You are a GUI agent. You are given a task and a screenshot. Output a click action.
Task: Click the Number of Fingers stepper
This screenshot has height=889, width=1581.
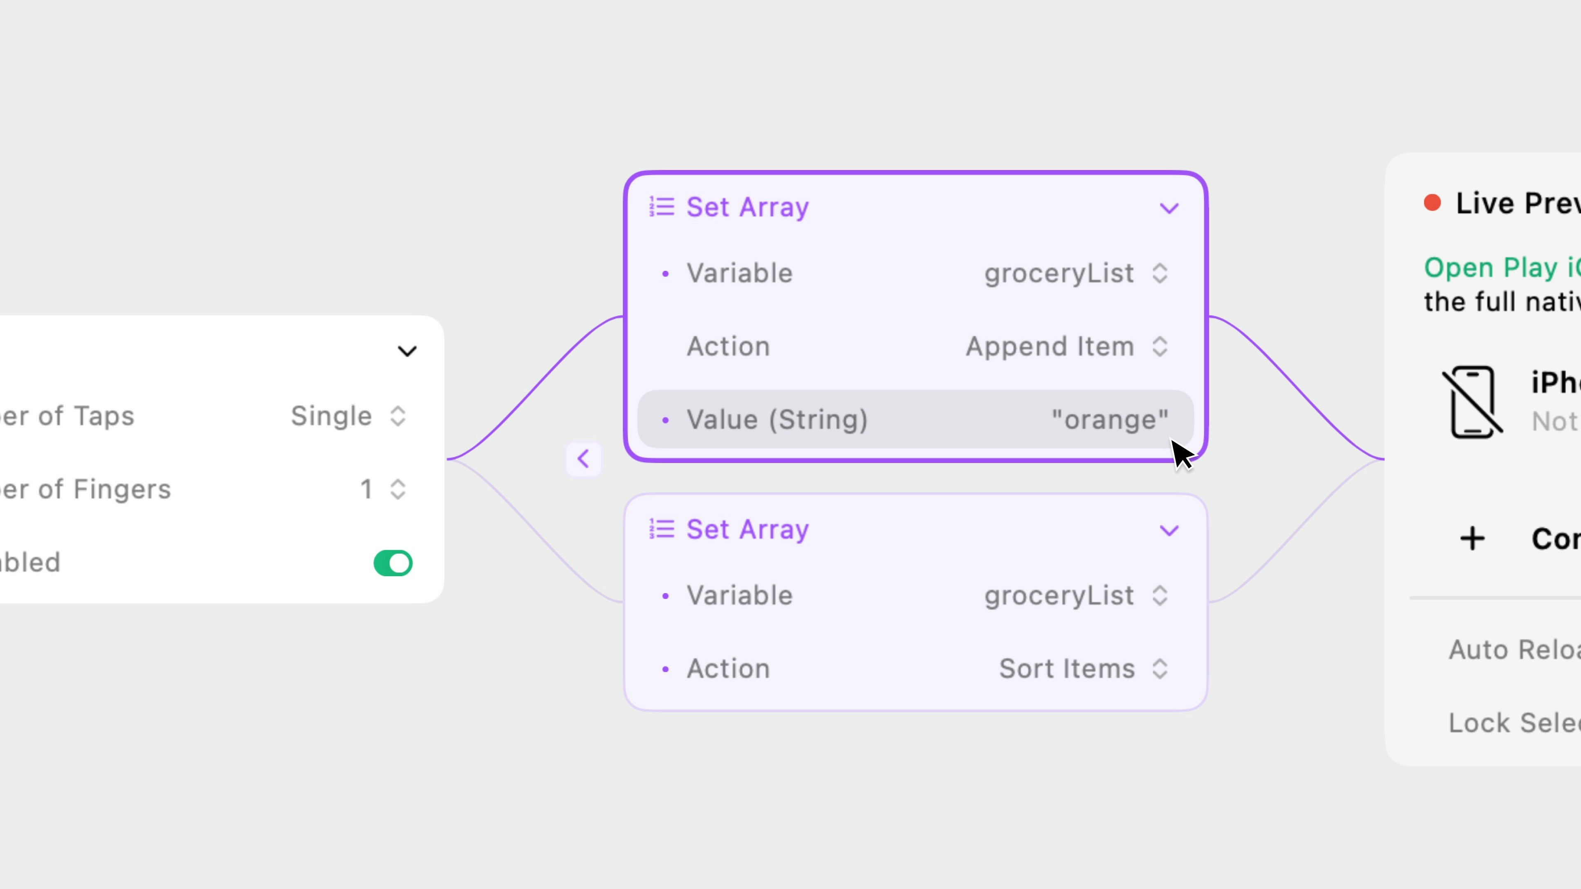point(398,489)
